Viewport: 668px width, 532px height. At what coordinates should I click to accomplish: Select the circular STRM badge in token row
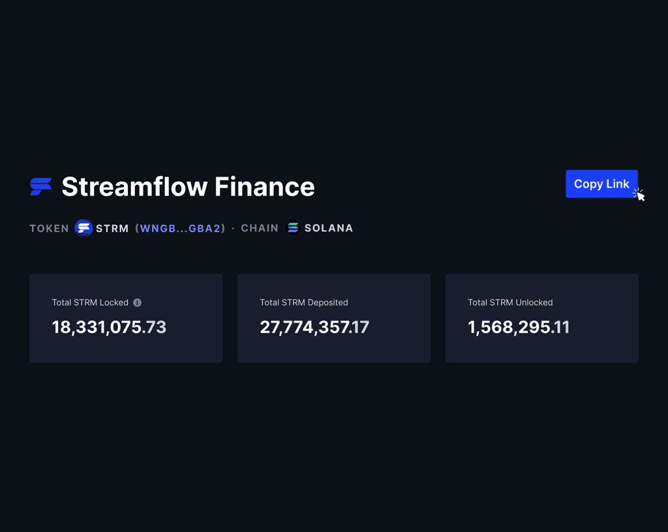coord(83,228)
